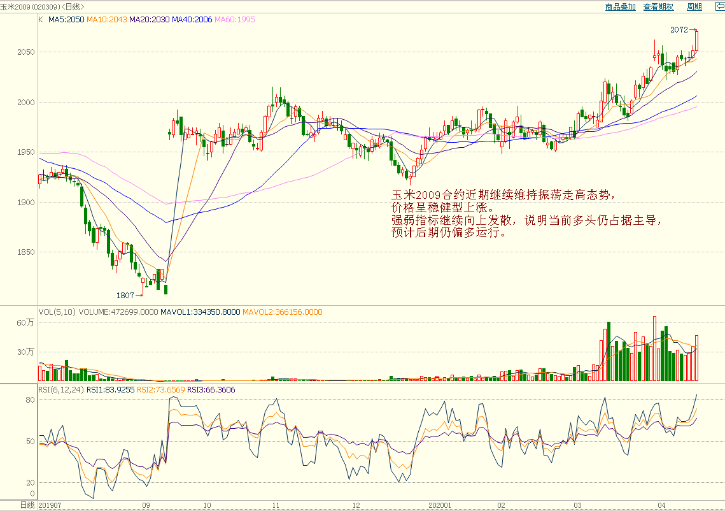Click the back arrow icon at top right

click(721, 6)
